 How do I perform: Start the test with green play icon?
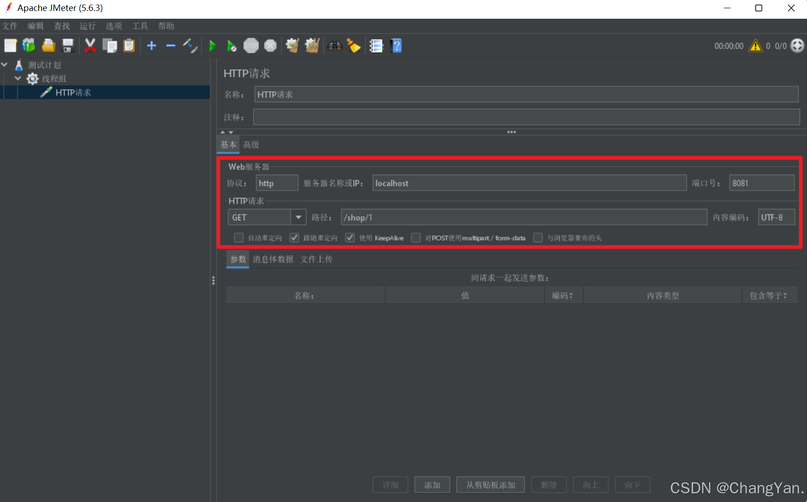point(213,46)
